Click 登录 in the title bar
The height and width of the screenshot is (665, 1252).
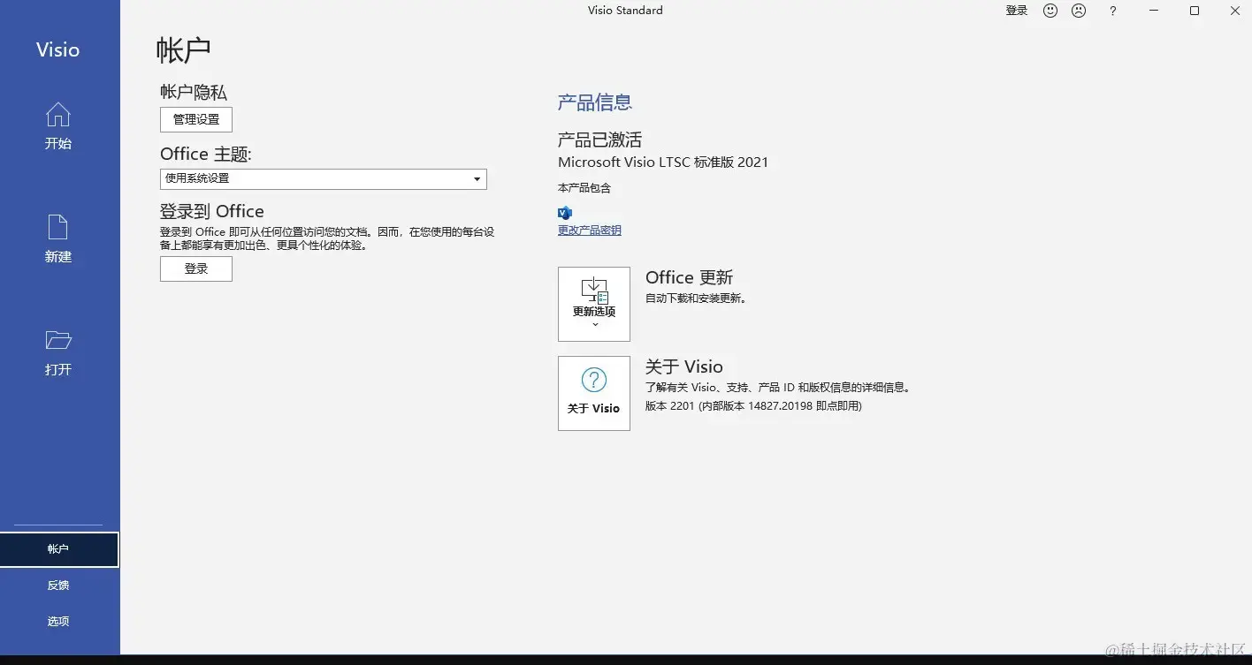[x=1017, y=11]
